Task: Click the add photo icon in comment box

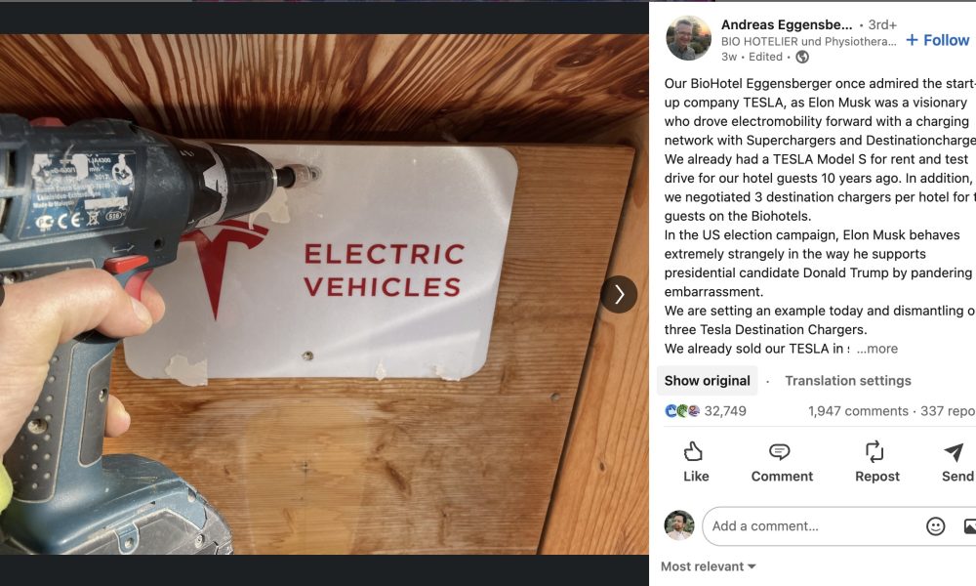Action: [969, 526]
